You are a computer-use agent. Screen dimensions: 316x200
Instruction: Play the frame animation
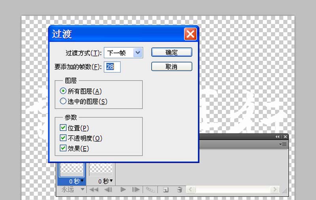pyautogui.click(x=123, y=189)
